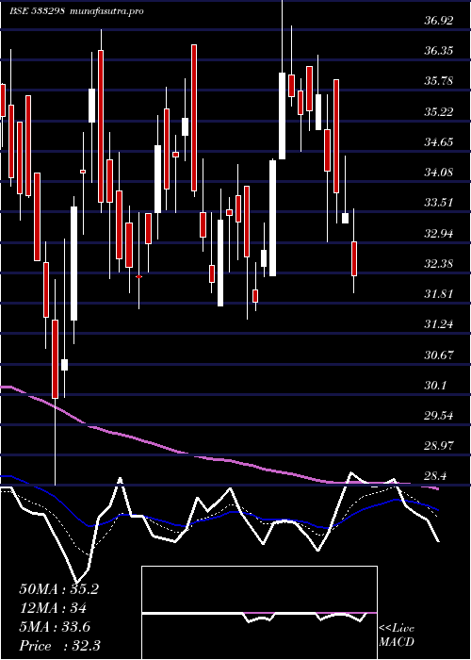Image resolution: width=471 pixels, height=660 pixels.
Task: Select the 28.4 price axis label
Action: (x=435, y=476)
